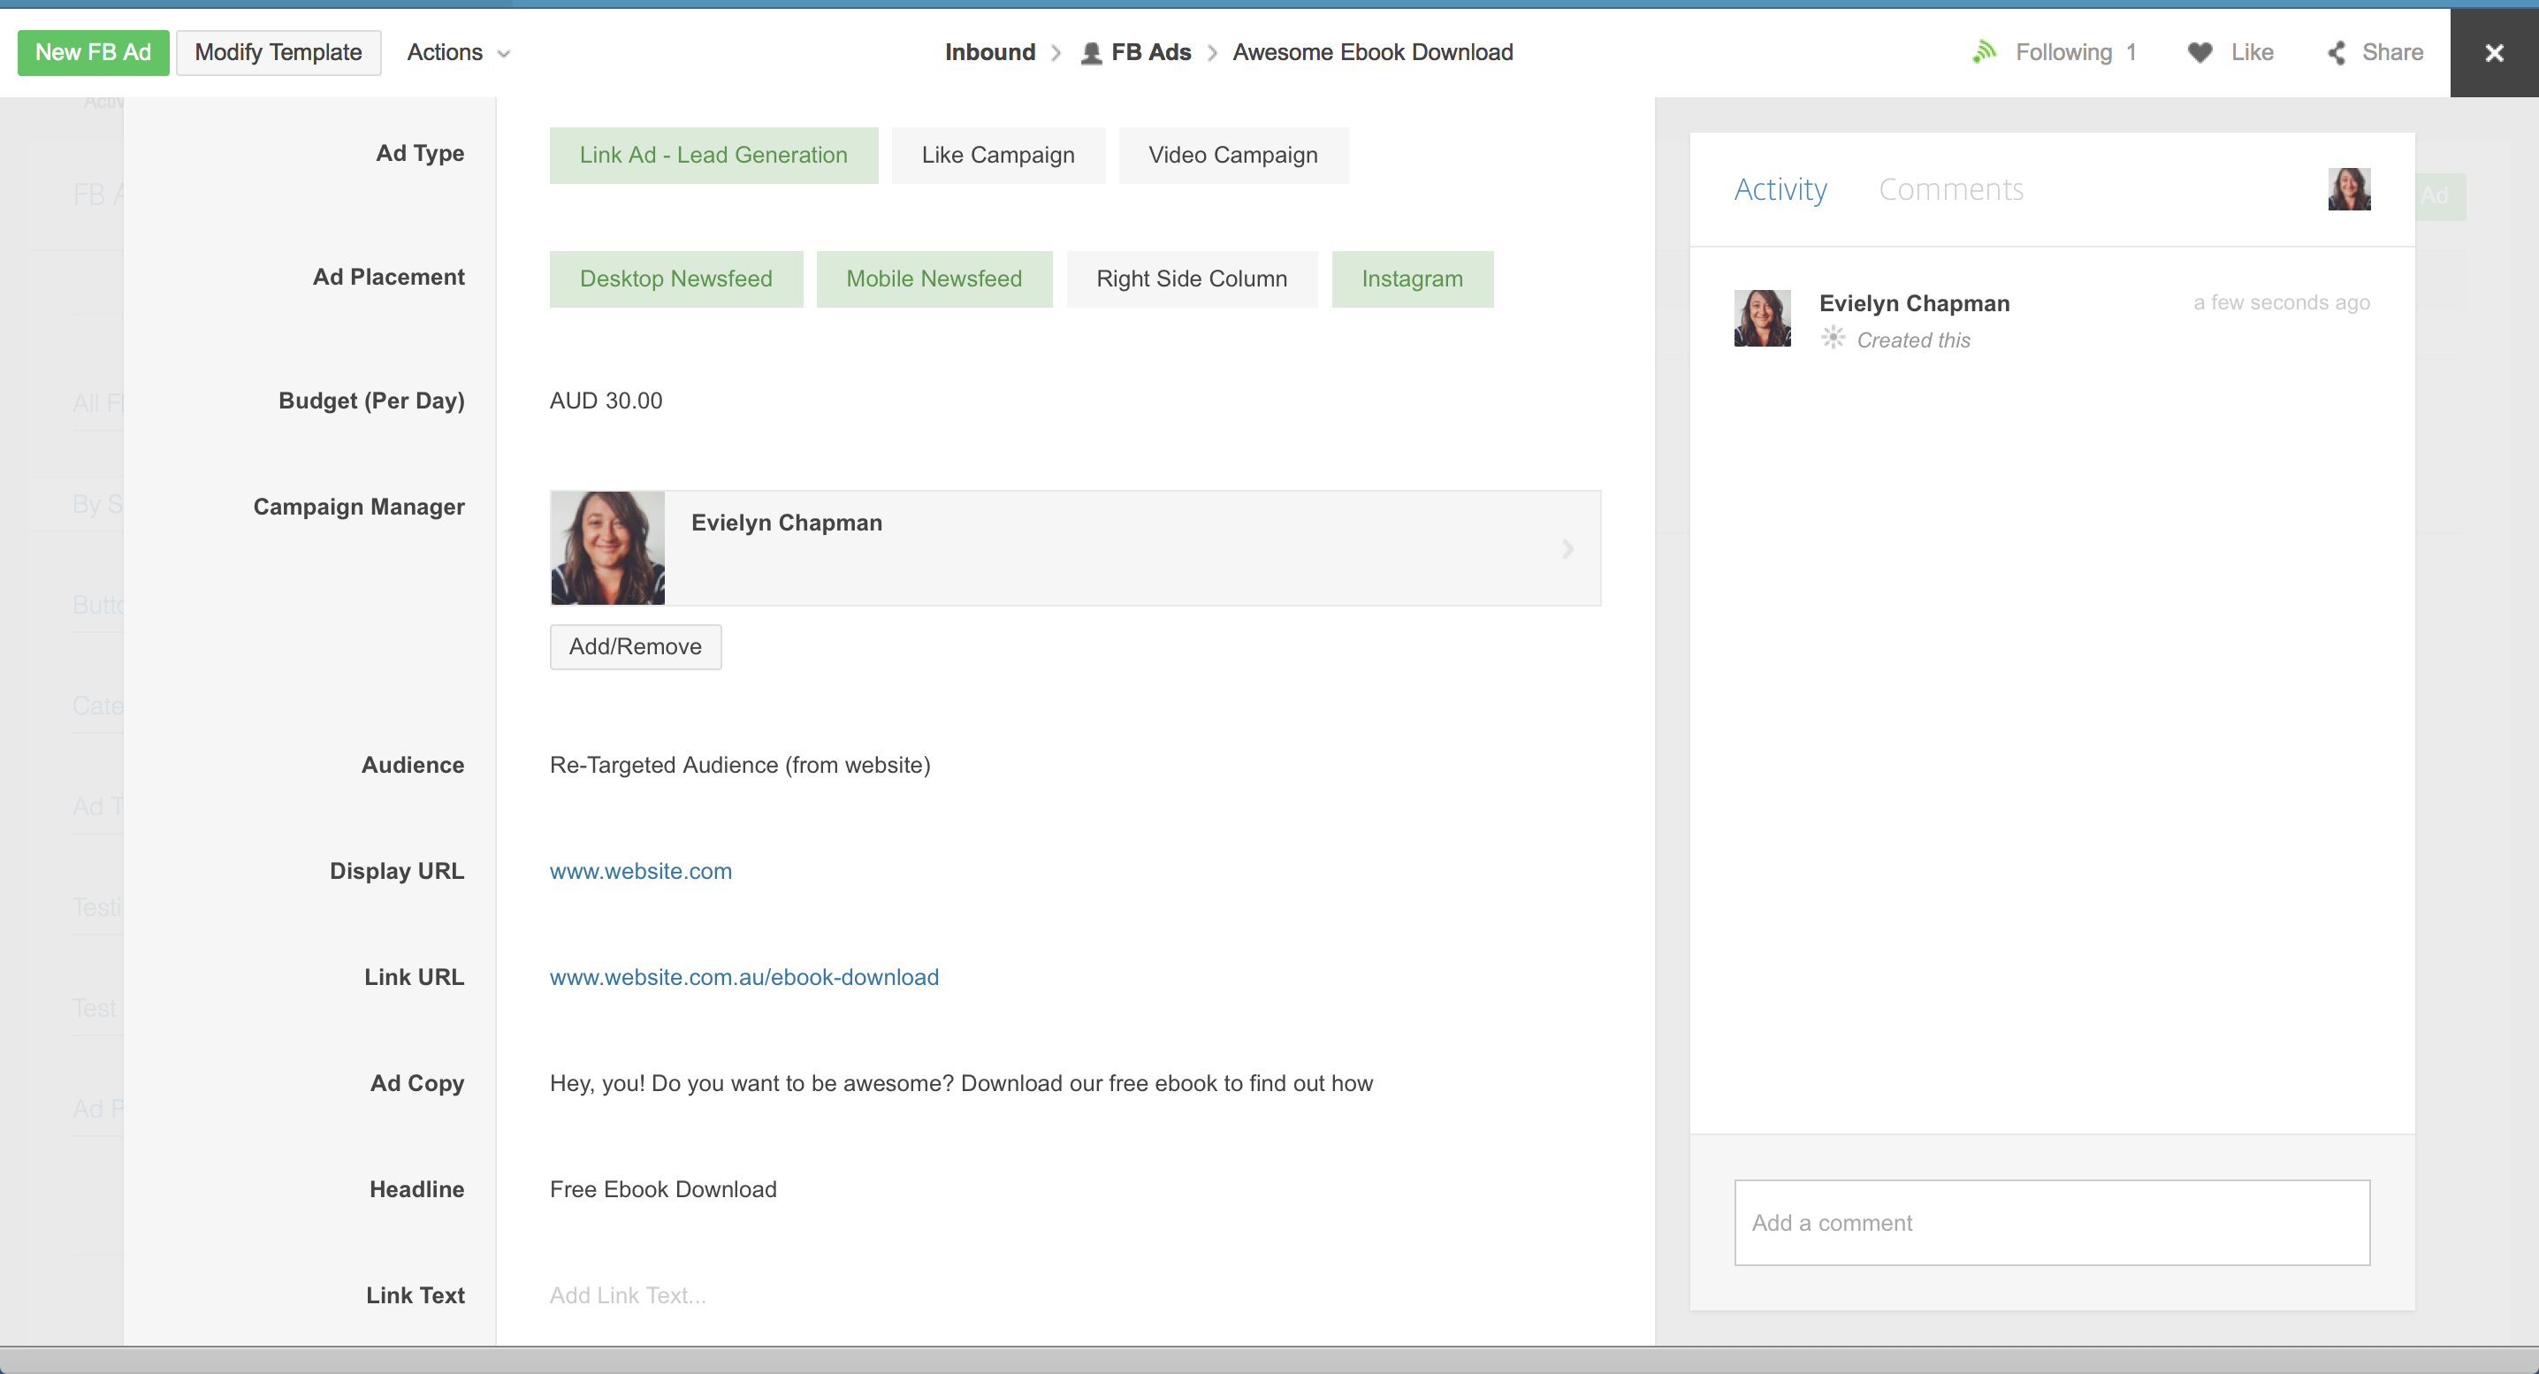Click Evielyn Chapman's avatar in activity feed
Image resolution: width=2539 pixels, height=1374 pixels.
click(x=1761, y=317)
